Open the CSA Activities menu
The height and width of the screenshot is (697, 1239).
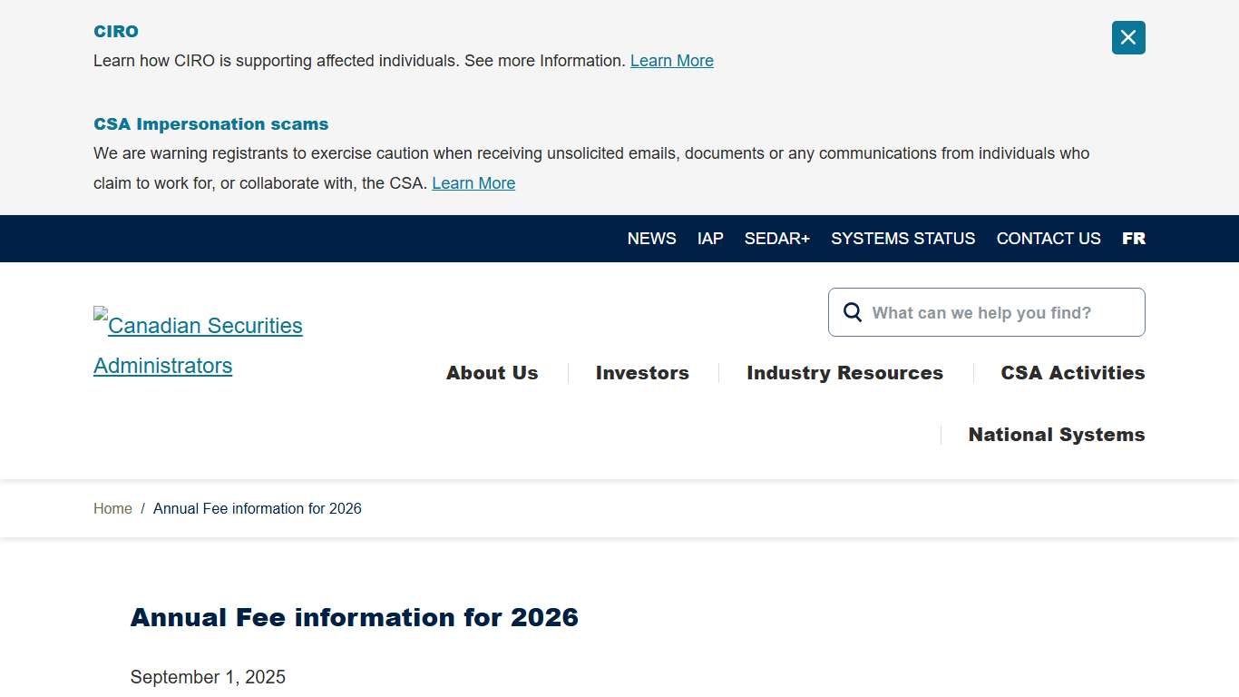pos(1072,372)
